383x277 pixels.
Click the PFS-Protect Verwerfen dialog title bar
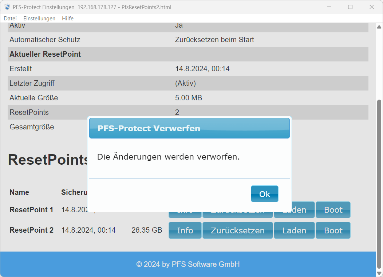189,128
